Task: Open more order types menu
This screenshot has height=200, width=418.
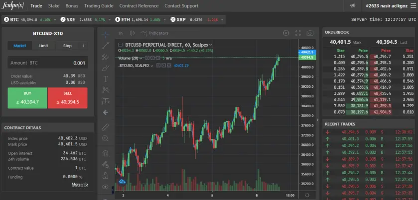Action: coord(84,46)
